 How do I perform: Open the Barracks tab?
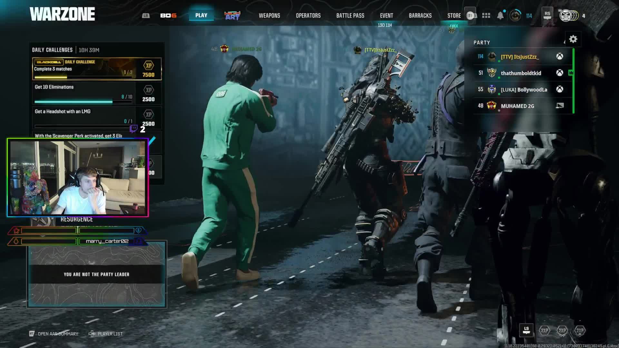(x=420, y=15)
